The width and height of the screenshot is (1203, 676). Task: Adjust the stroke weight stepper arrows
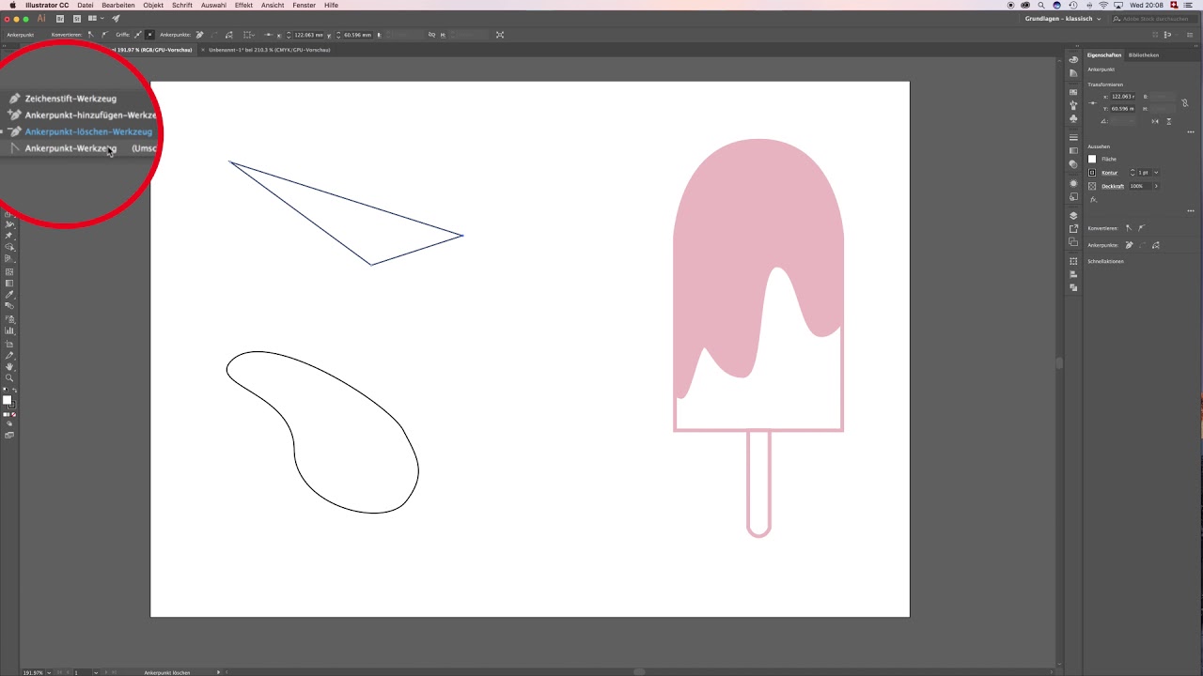coord(1133,173)
